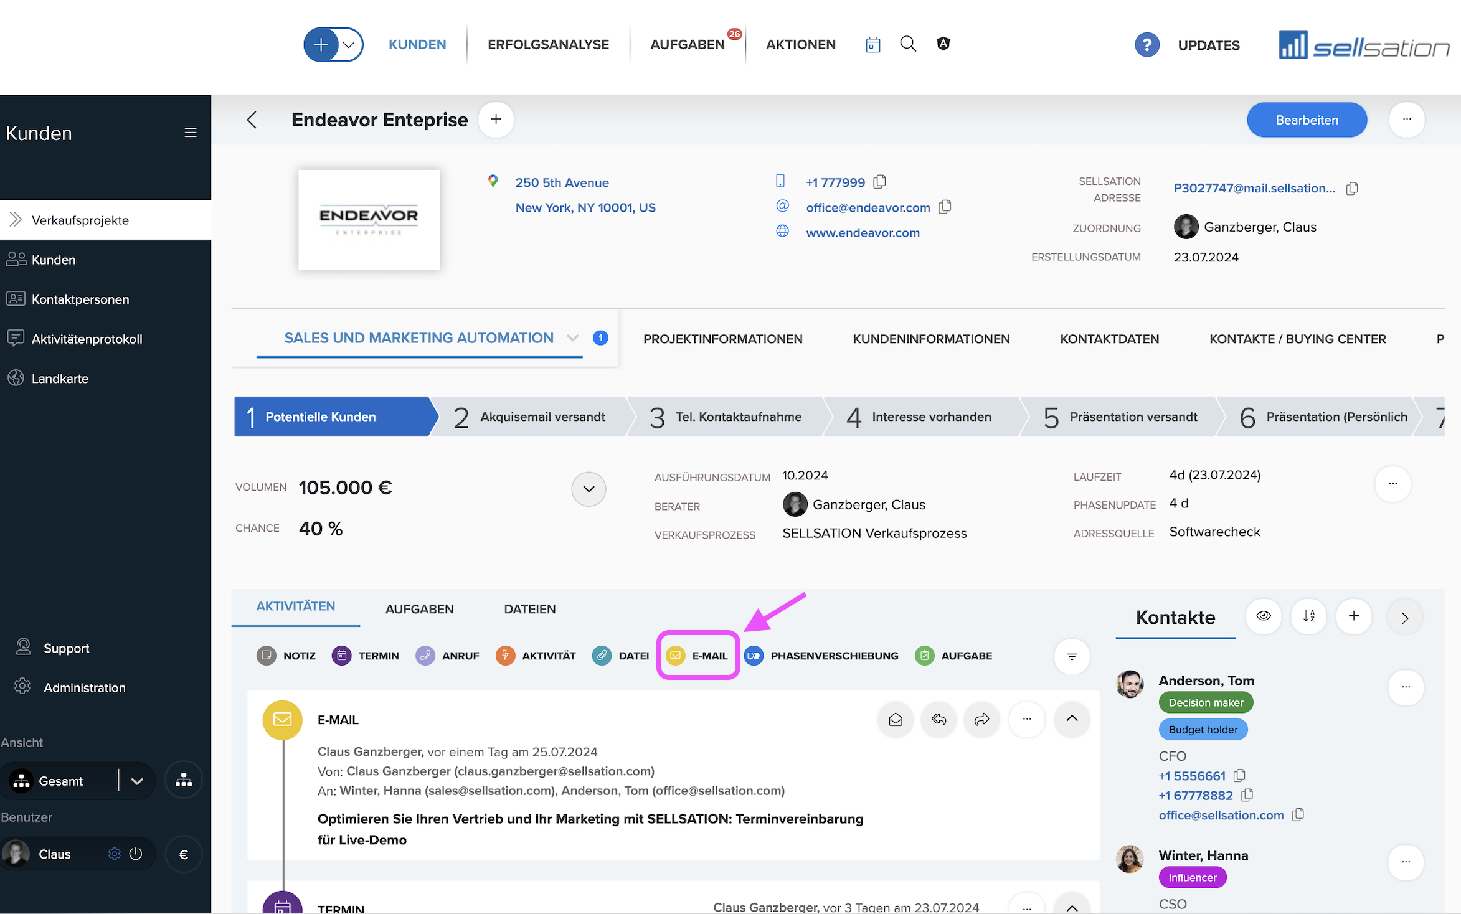Open options for Winter, Hanna contact
Screen dimensions: 1461x914
click(1406, 862)
